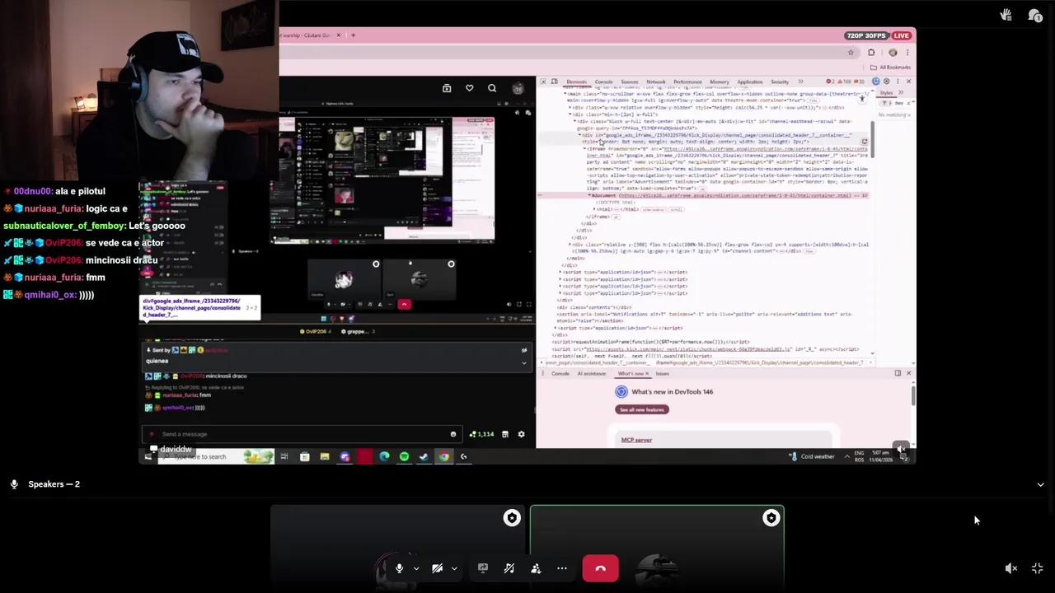This screenshot has width=1055, height=593.
Task: Click the 1,114 channel points counter
Action: [x=481, y=434]
